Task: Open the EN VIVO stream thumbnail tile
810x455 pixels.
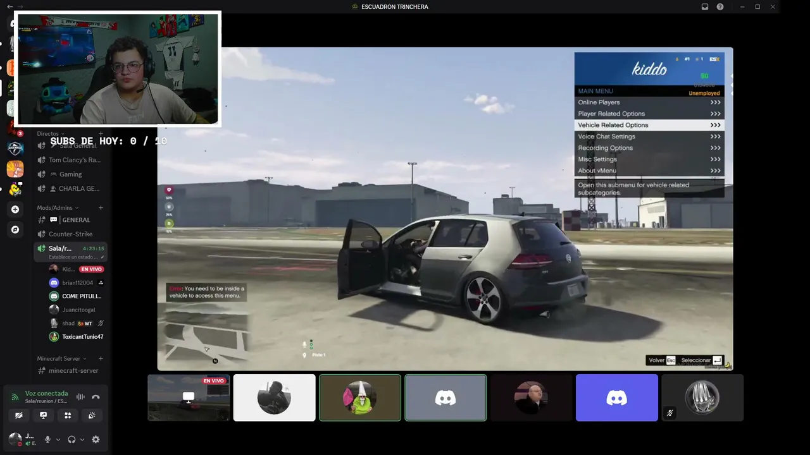Action: (189, 397)
